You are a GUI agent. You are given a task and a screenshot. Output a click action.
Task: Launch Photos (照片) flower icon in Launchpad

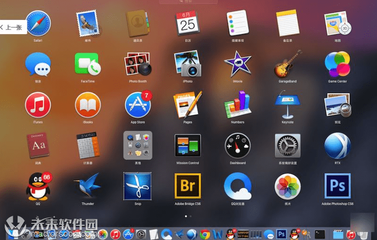point(288,186)
